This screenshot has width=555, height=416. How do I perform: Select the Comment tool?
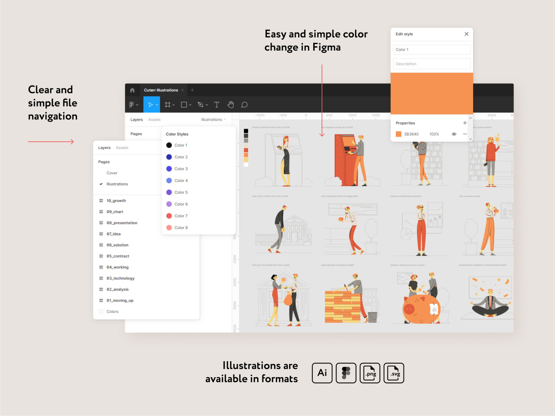coord(245,105)
